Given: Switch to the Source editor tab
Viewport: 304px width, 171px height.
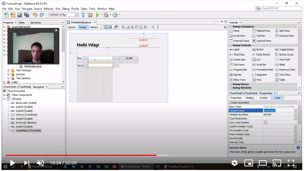Looking at the screenshot, I should pos(72,27).
